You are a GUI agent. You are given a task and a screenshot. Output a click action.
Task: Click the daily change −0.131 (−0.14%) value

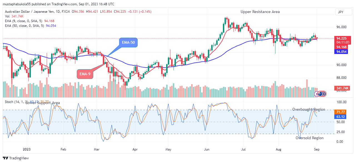pos(140,12)
